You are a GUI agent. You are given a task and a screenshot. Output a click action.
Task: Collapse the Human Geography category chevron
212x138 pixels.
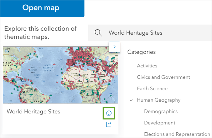131,100
